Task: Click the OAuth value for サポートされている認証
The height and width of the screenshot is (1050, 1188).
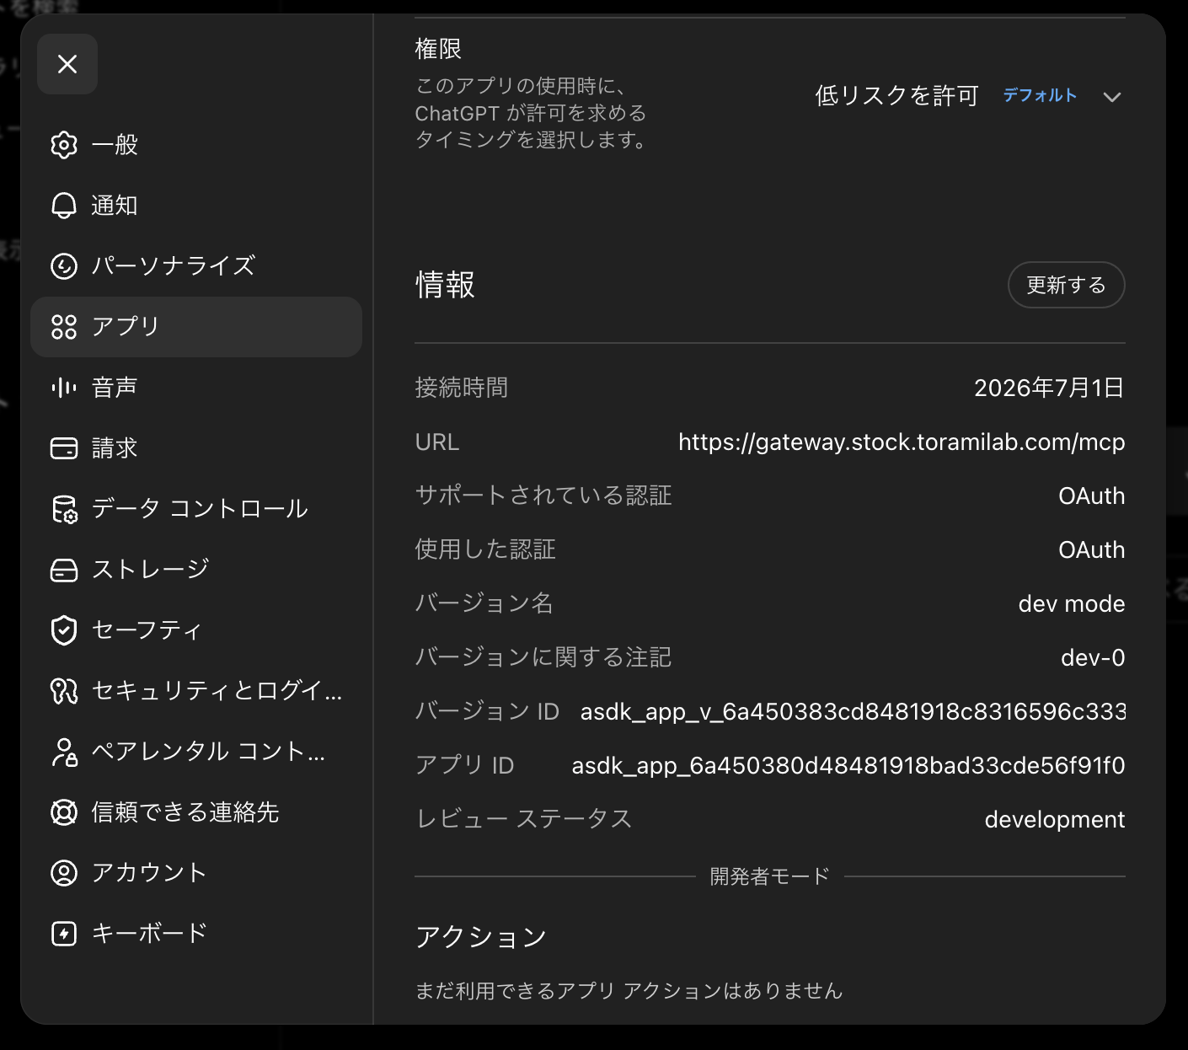Action: click(1091, 496)
